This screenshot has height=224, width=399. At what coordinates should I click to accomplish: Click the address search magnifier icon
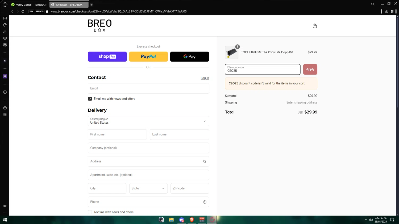tap(205, 161)
